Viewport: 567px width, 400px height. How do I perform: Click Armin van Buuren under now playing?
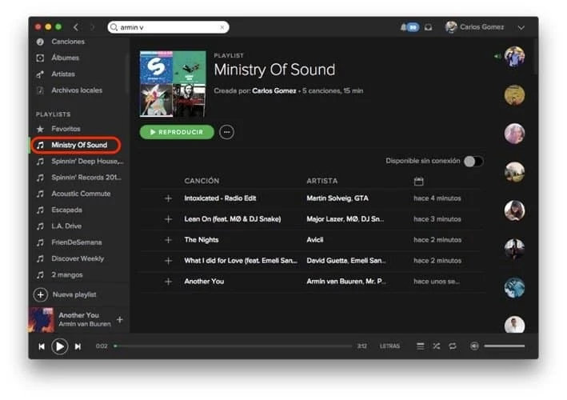pyautogui.click(x=85, y=324)
